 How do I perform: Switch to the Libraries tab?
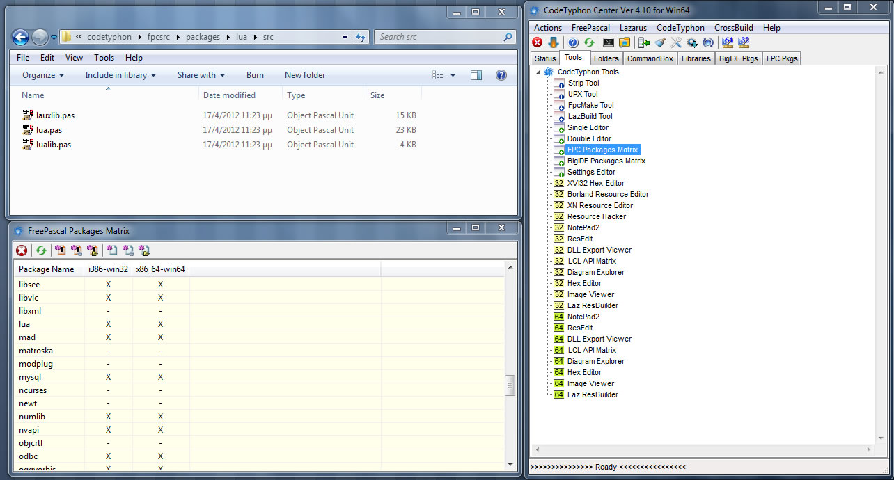(696, 58)
